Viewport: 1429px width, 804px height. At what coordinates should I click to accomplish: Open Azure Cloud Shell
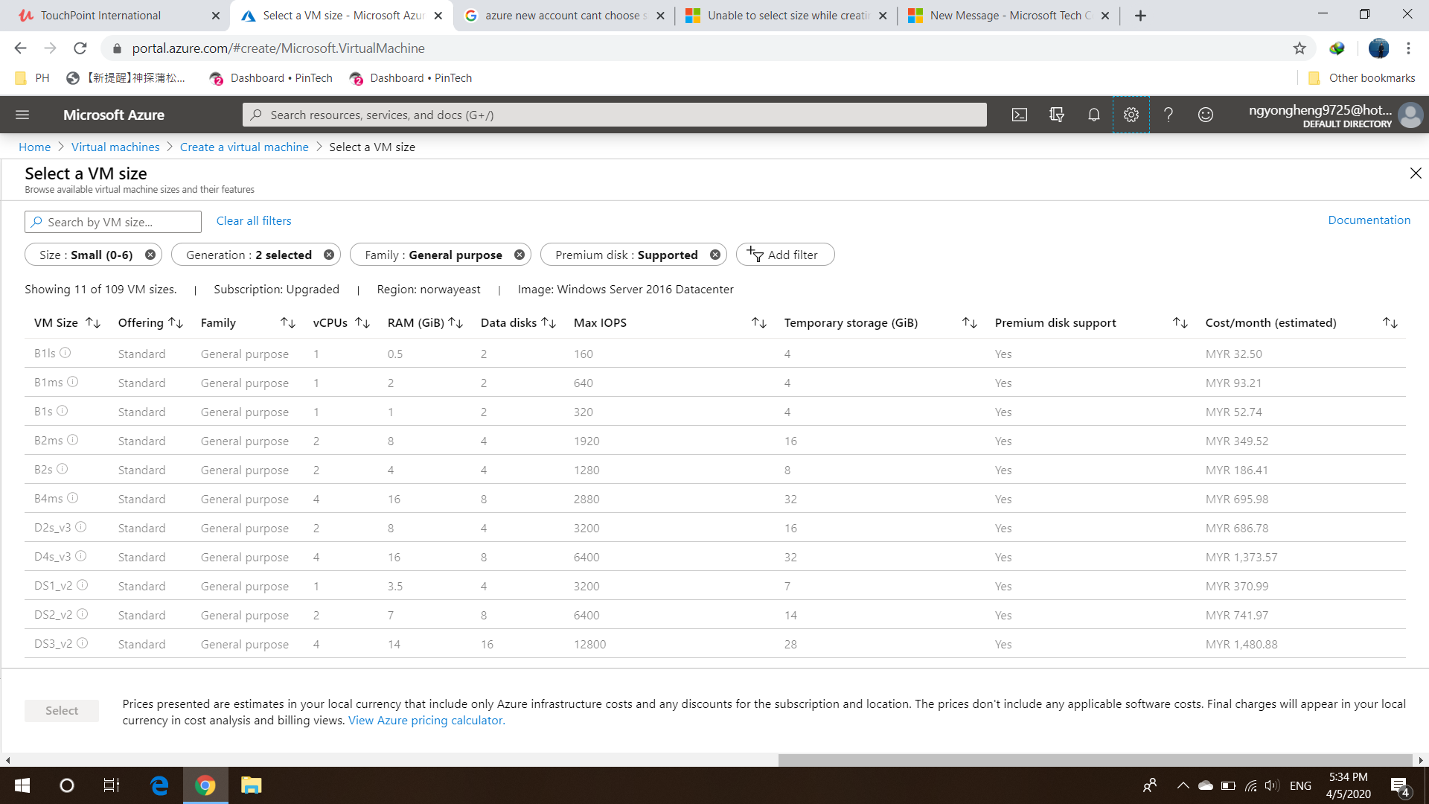1019,115
